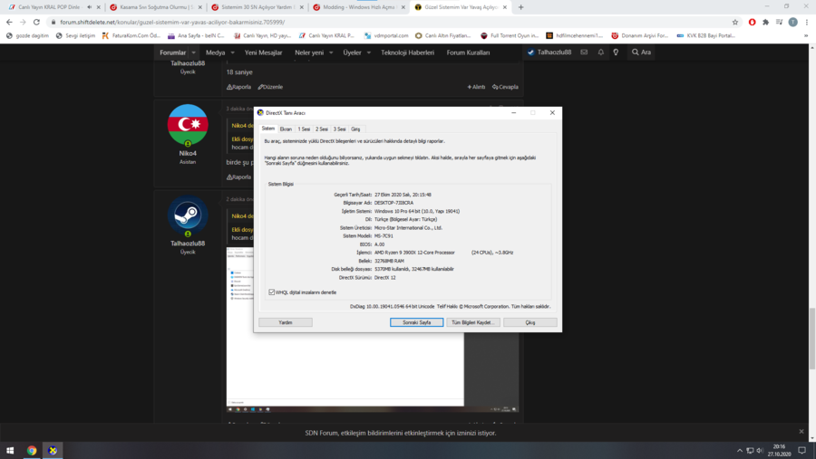This screenshot has height=459, width=816.
Task: Open the Chrome three-dot menu
Action: click(807, 22)
